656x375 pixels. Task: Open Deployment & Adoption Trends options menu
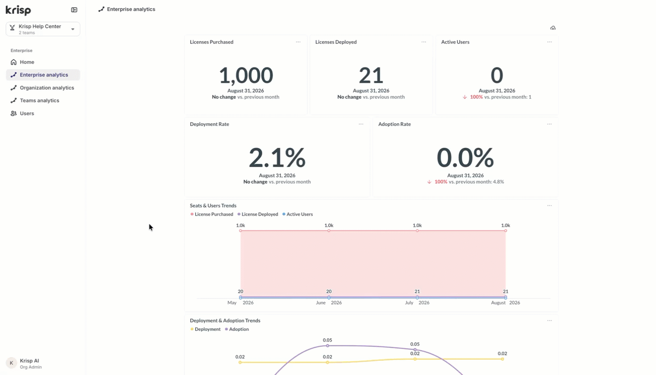pos(550,321)
